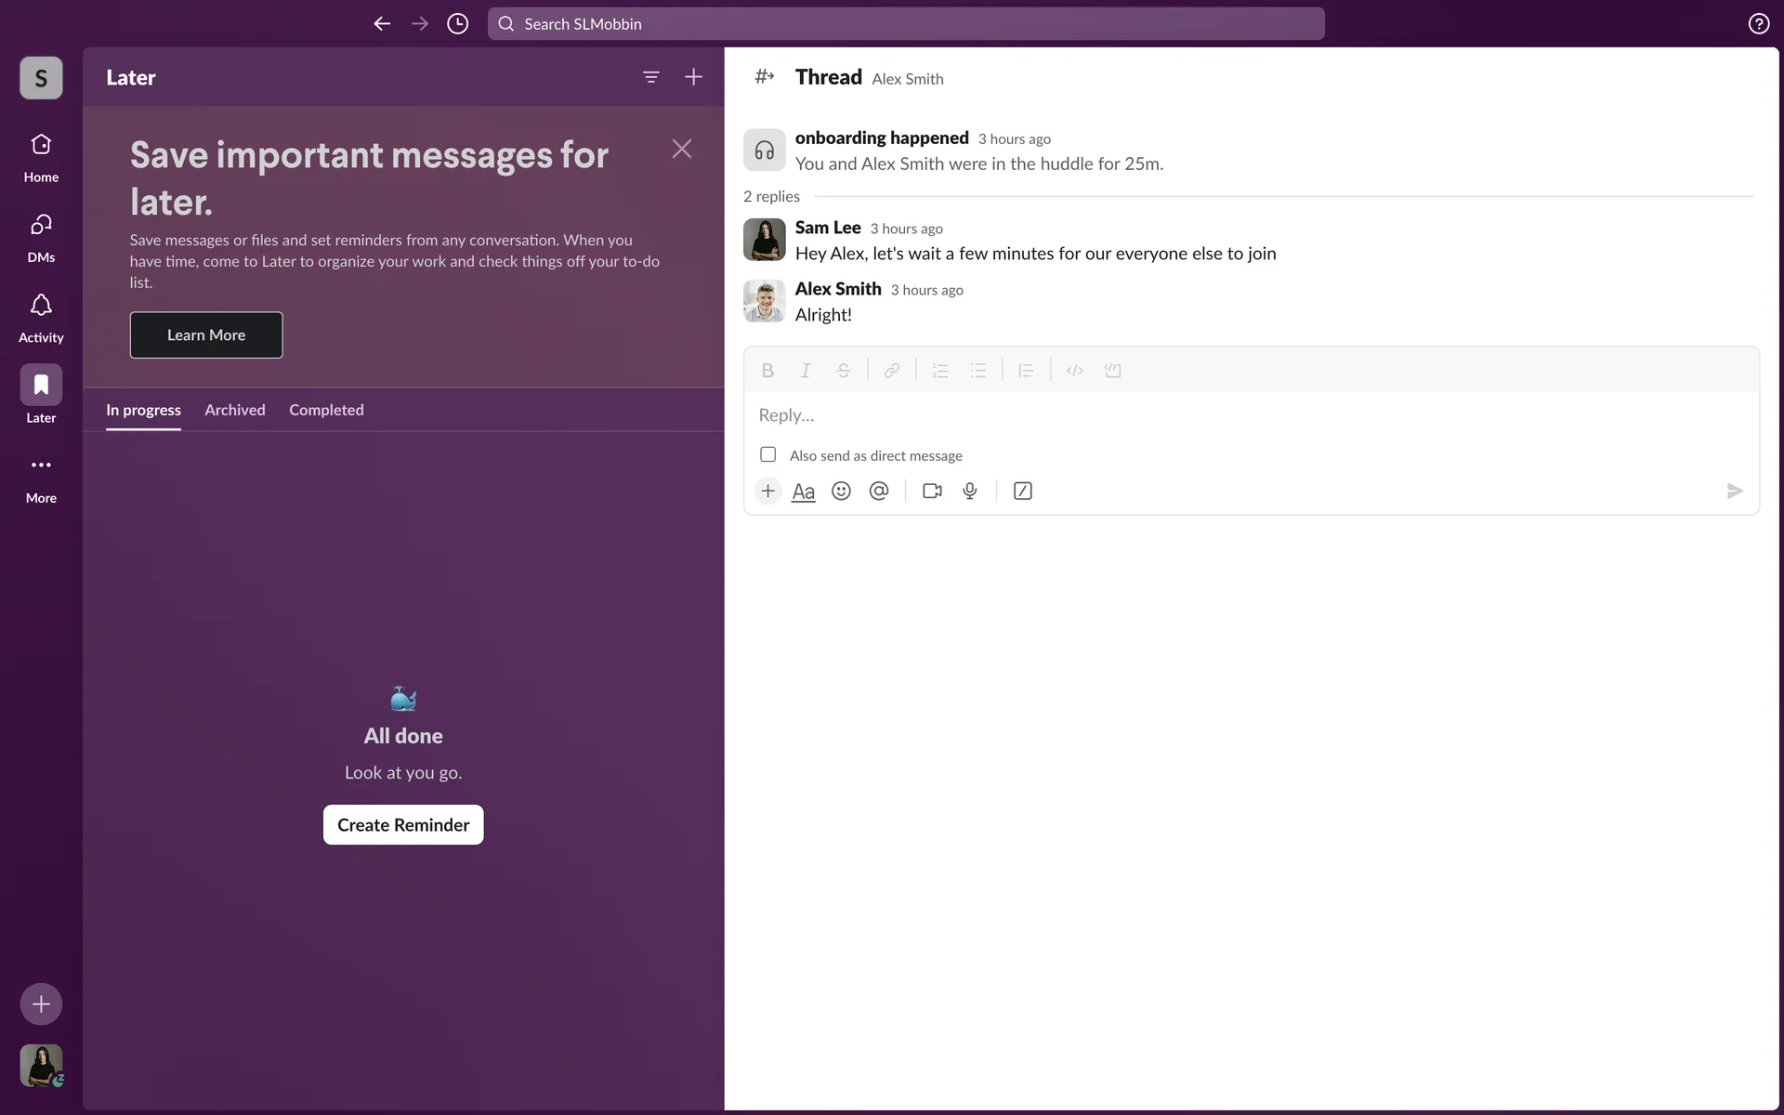
Task: Record an audio clip with microphone
Action: click(970, 491)
